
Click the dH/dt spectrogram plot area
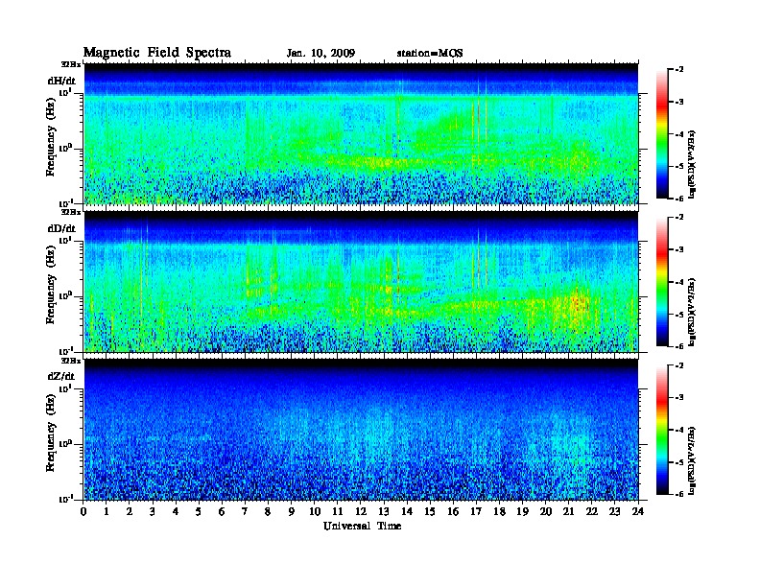(361, 133)
